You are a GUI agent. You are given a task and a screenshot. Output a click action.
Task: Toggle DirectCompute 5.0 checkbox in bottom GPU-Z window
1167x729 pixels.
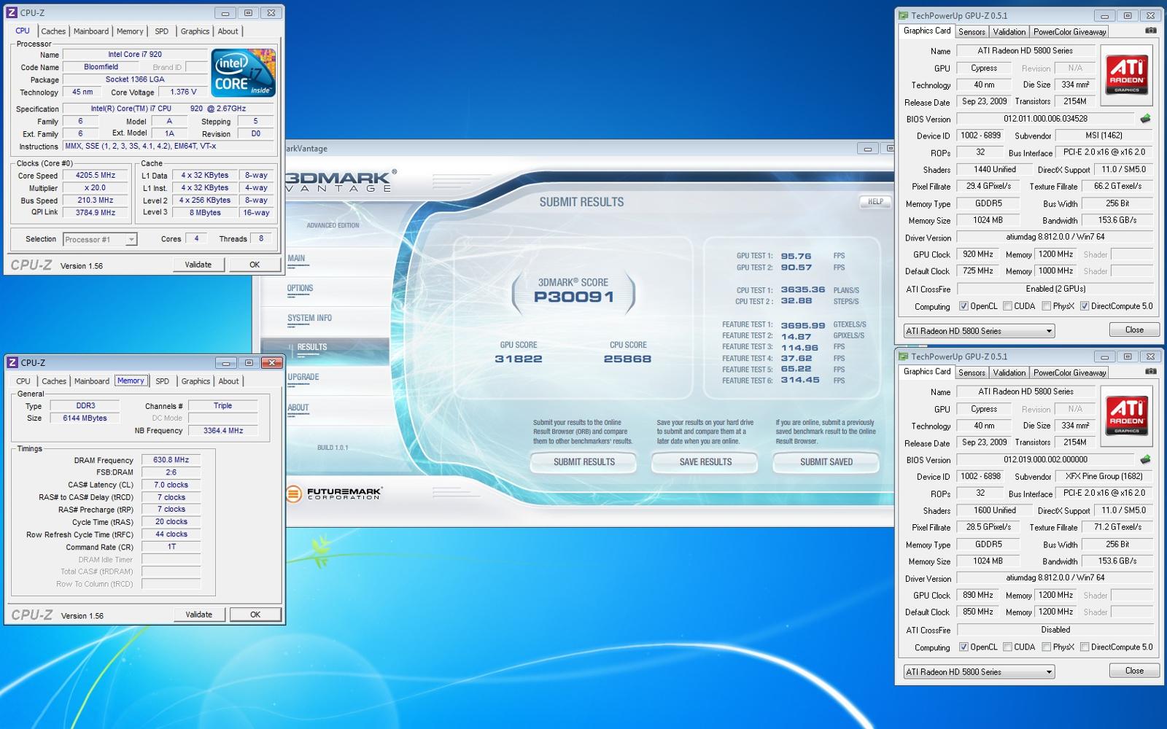click(x=1085, y=647)
